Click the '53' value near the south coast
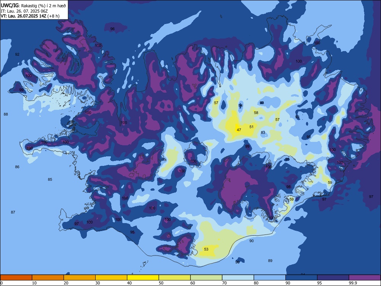The image size is (381, 286). [x=206, y=249]
